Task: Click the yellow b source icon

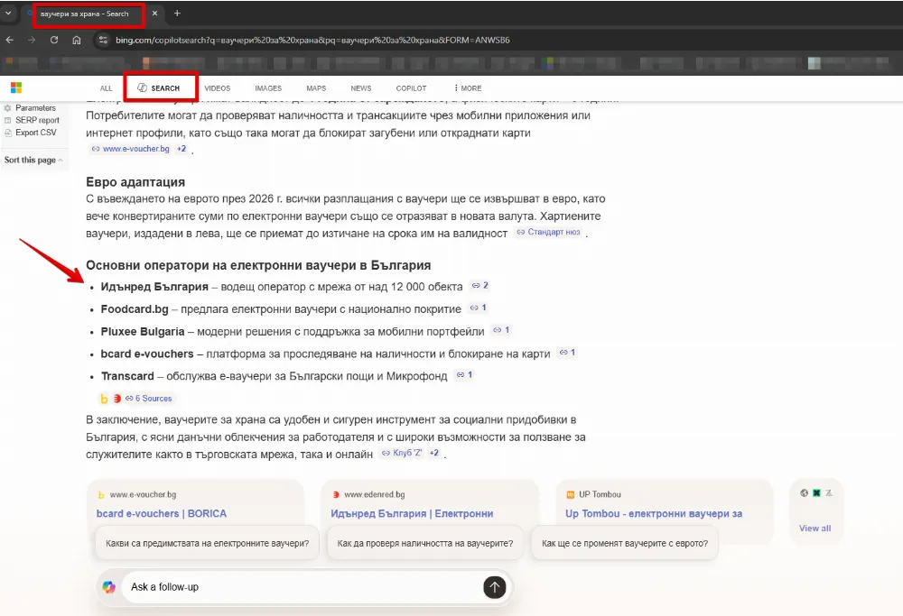Action: [104, 399]
